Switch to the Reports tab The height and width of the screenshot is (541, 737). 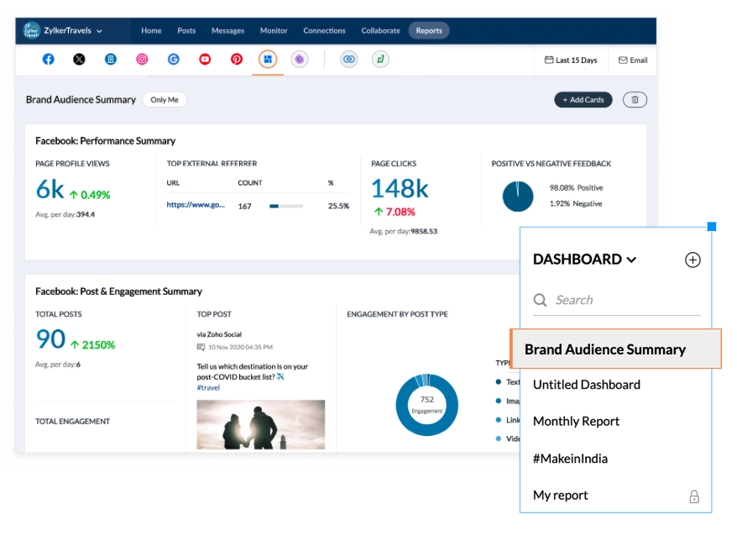pos(429,30)
